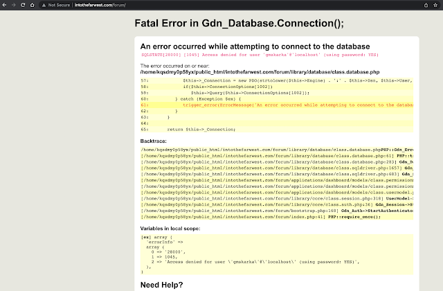The width and height of the screenshot is (443, 291).
Task: Share the page using the share icon
Action: [x=426, y=5]
